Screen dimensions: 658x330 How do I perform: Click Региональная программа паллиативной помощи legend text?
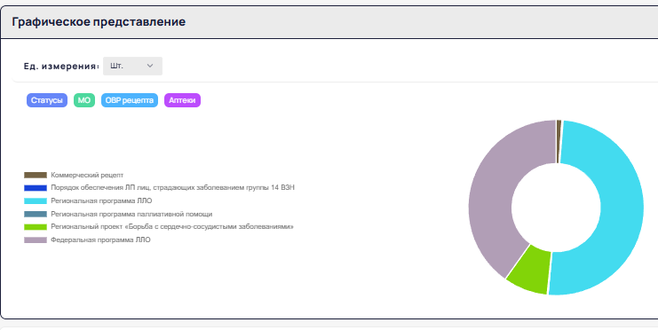pos(131,214)
